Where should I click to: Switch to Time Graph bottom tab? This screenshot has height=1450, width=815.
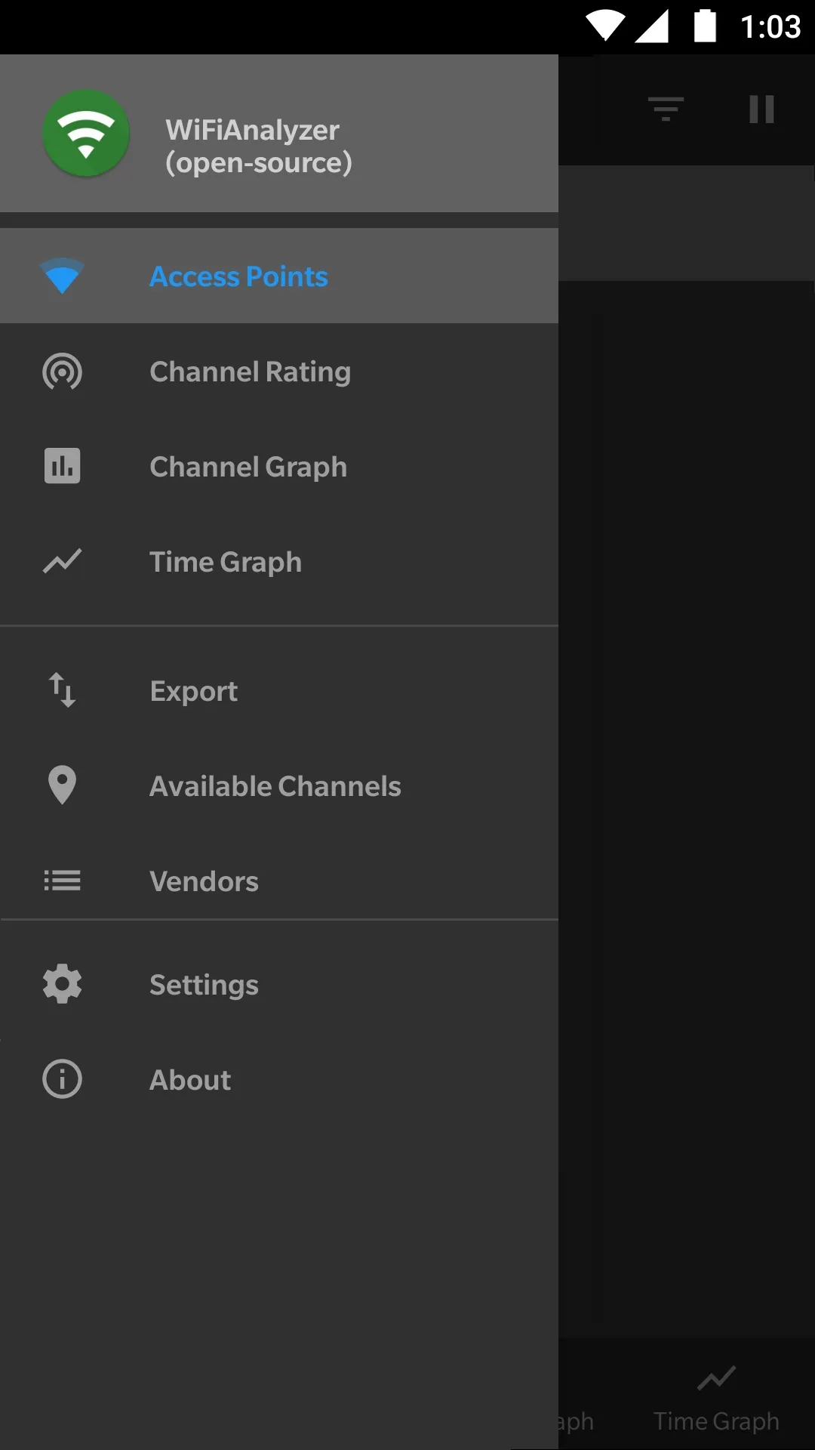click(x=716, y=1399)
